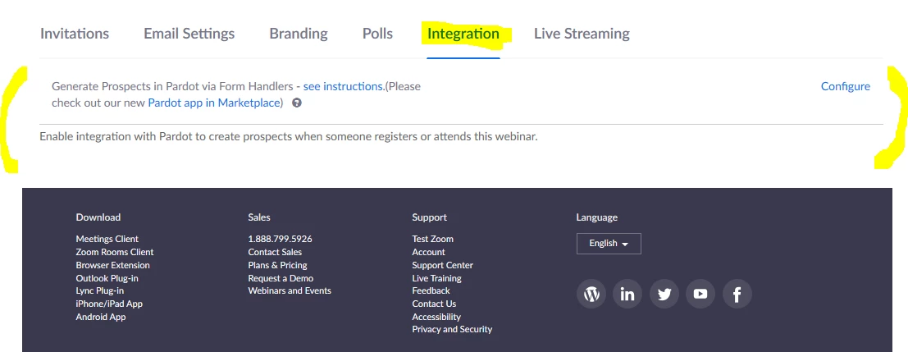Click the Account support link
Viewport: 908px width, 352px height.
click(x=428, y=253)
